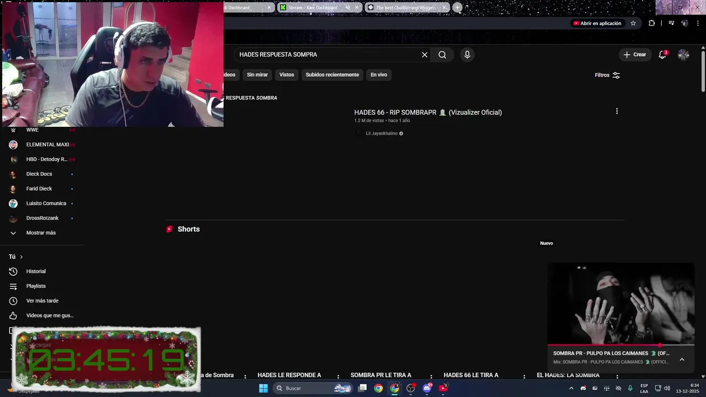Toggle microphone tray icon
This screenshot has width=706, height=397.
pyautogui.click(x=630, y=388)
